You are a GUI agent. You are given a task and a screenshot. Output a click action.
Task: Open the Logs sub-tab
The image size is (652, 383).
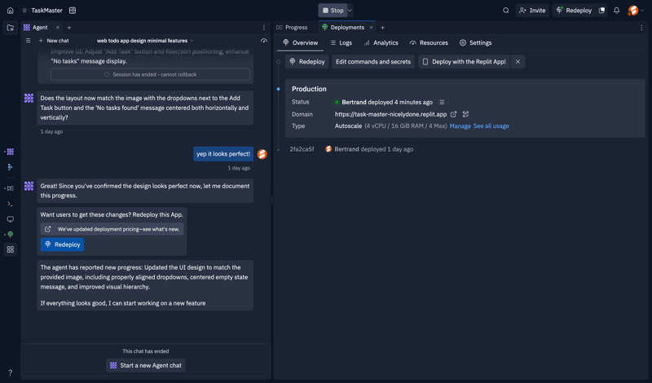tap(341, 43)
